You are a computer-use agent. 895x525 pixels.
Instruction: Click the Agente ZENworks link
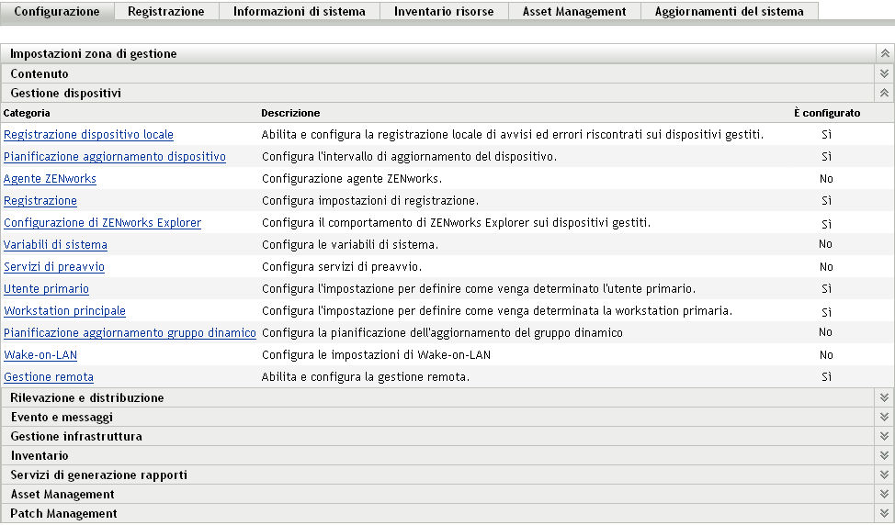50,179
